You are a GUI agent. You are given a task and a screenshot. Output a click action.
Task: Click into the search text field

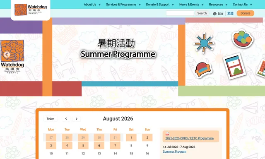tap(180, 13)
